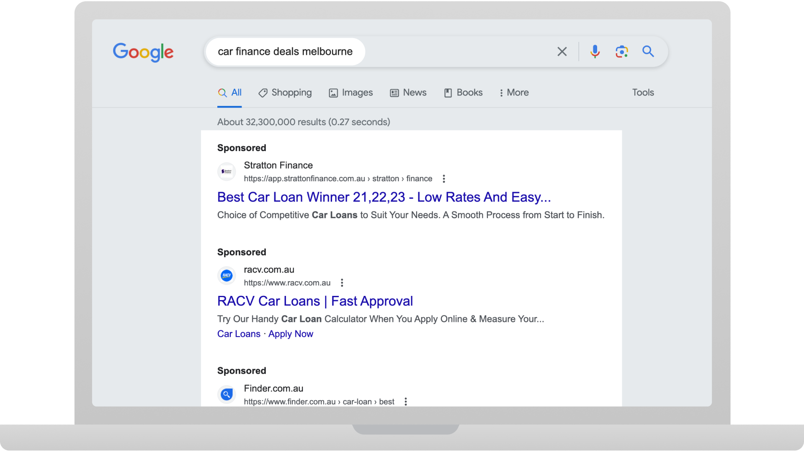Click the Finder.com.au favicon

[227, 394]
